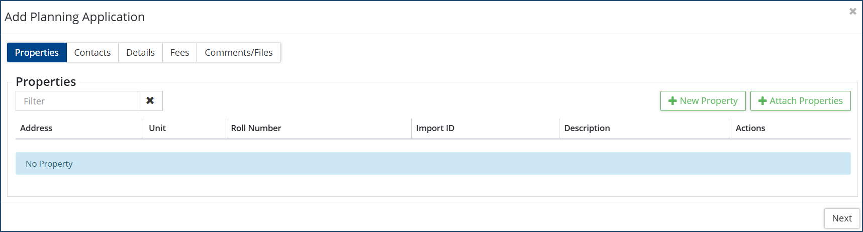Image resolution: width=863 pixels, height=232 pixels.
Task: Click the New Property button
Action: [703, 101]
